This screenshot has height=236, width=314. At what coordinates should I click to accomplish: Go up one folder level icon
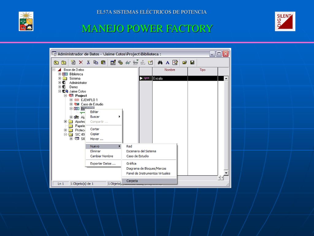click(56, 63)
